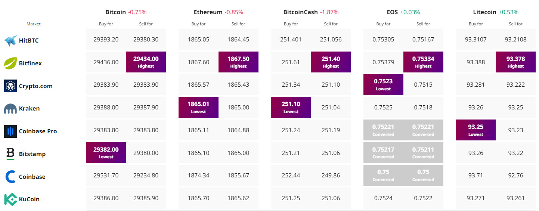Select Crypto.com lowest EOS buy cell

tap(383, 85)
